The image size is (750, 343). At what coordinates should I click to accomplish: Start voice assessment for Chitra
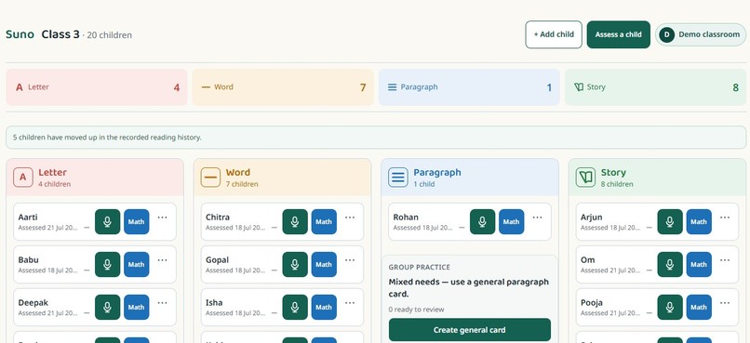coord(295,221)
